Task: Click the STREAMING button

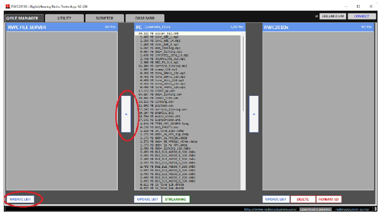Action: 175,199
